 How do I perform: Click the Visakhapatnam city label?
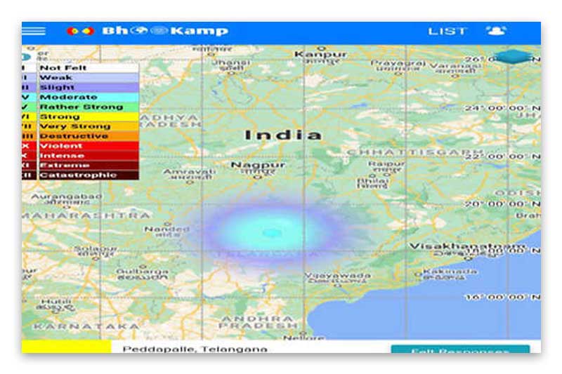[x=468, y=246]
